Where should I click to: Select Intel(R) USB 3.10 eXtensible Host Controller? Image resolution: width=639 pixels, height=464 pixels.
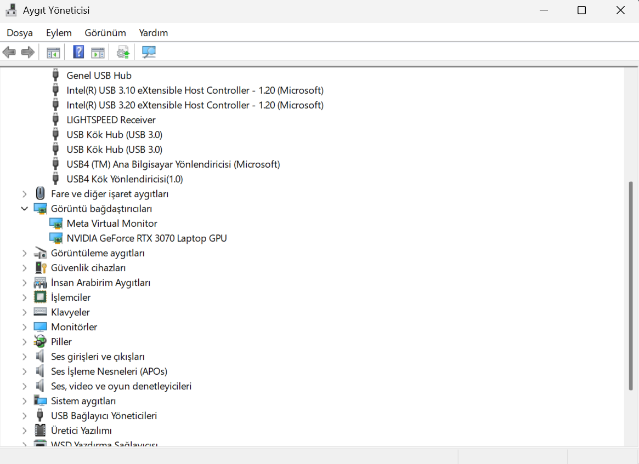195,90
